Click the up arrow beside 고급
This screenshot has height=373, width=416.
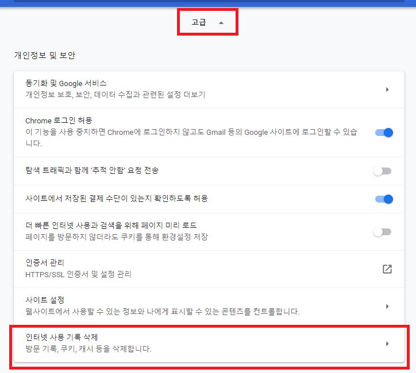[x=221, y=23]
